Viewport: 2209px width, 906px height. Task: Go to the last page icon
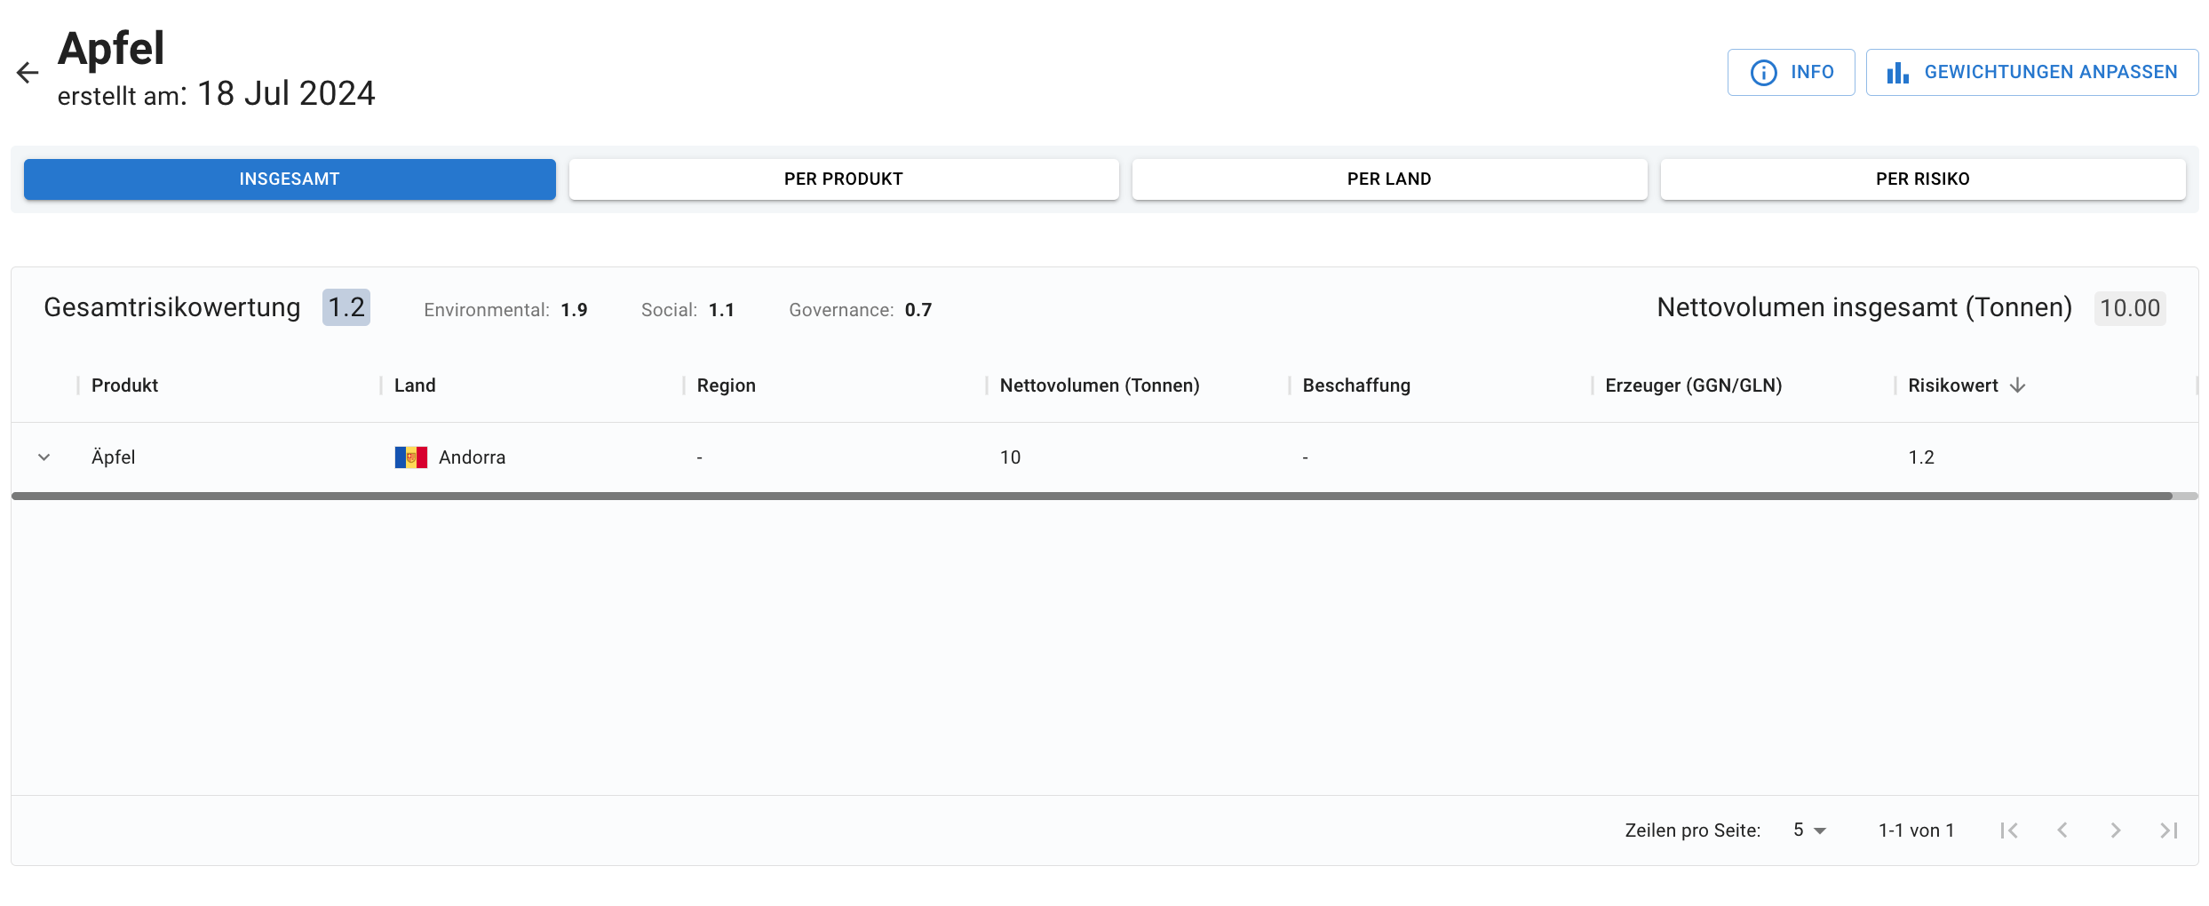click(2169, 830)
